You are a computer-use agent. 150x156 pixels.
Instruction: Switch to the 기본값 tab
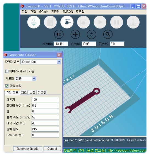[x=42, y=92]
